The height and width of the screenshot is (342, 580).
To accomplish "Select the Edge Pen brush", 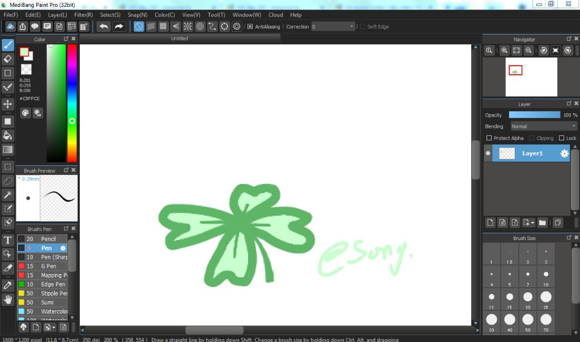I will point(42,284).
